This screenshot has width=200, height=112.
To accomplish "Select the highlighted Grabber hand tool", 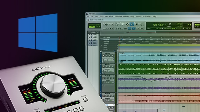I will pos(132,24).
